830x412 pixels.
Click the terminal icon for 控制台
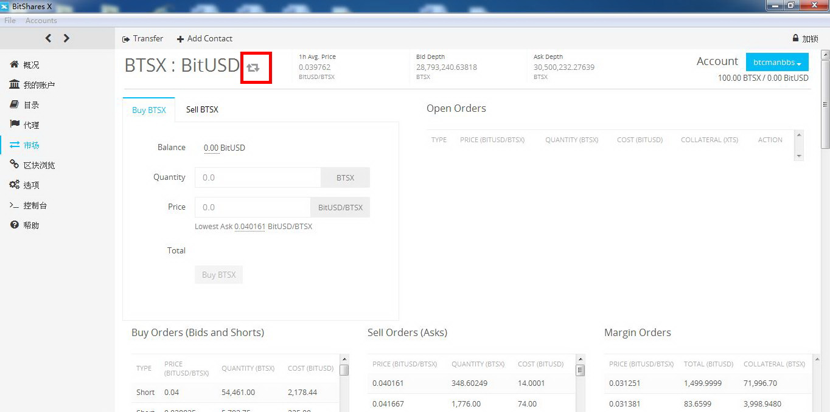click(x=15, y=205)
